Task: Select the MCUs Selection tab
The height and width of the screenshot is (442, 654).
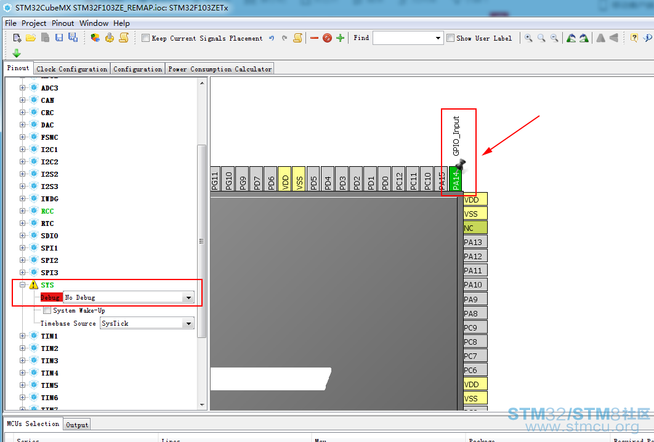Action: [x=33, y=424]
